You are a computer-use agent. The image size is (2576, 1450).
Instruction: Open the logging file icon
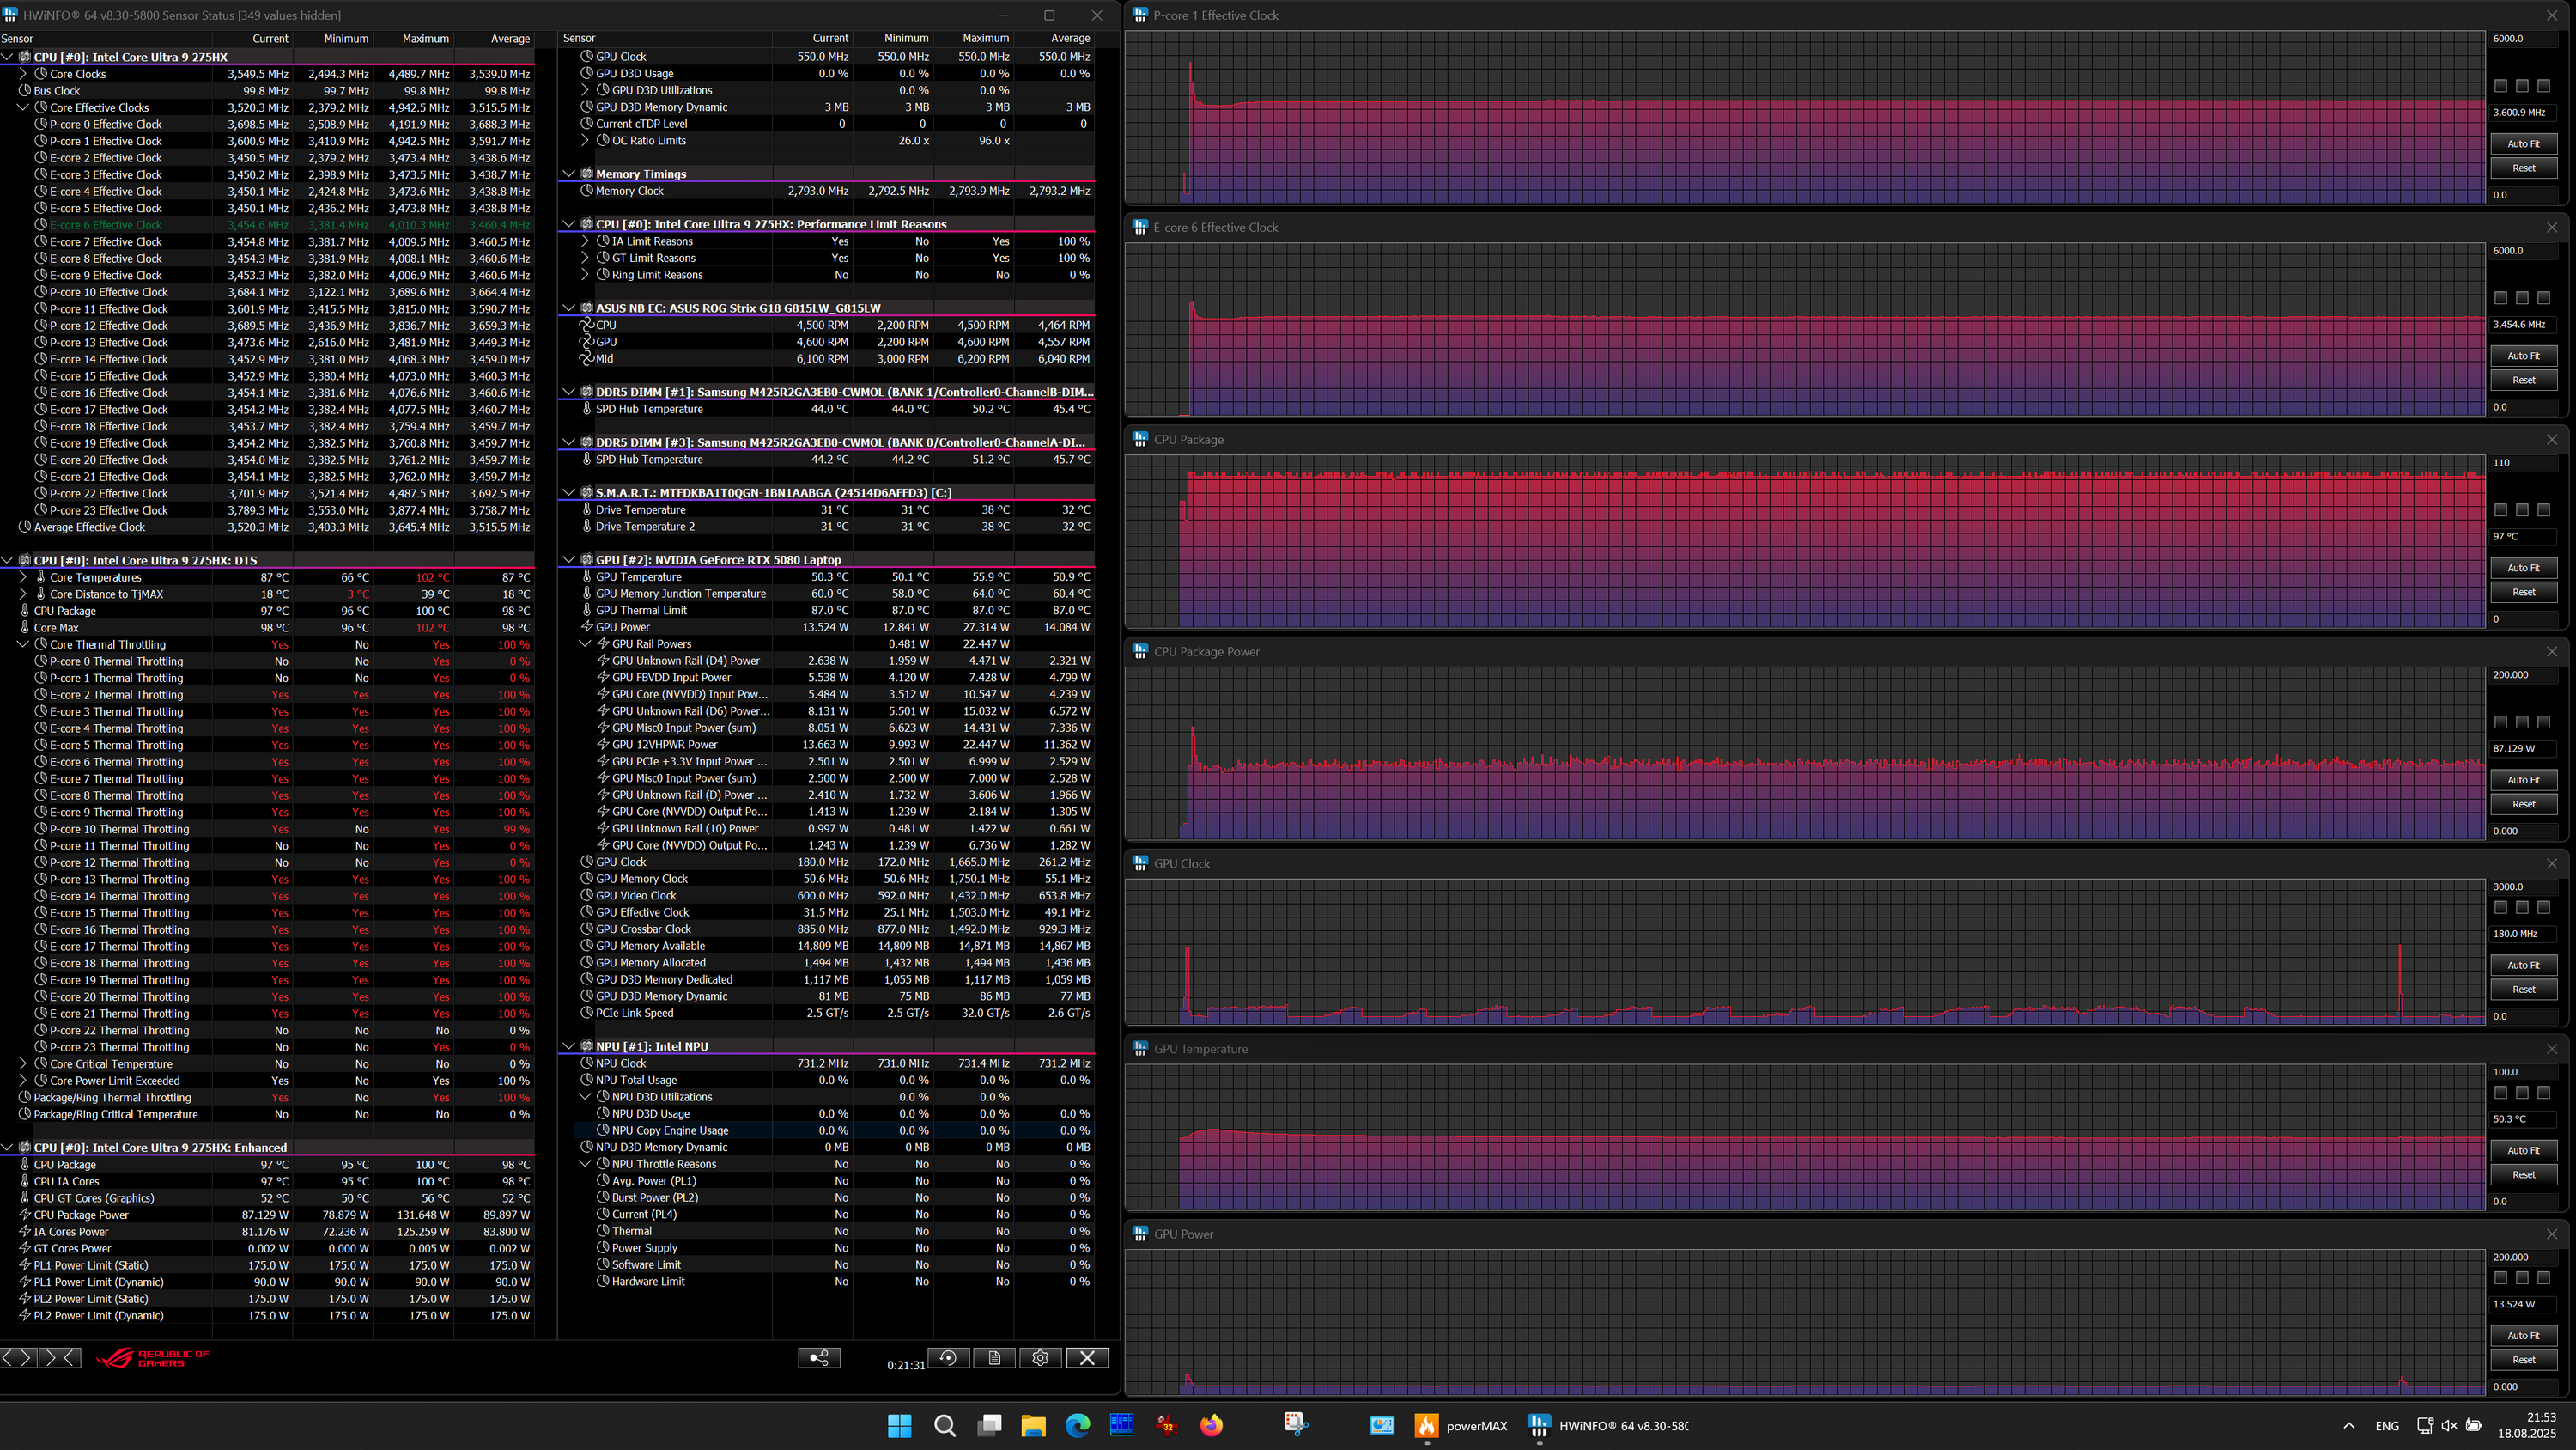click(994, 1358)
